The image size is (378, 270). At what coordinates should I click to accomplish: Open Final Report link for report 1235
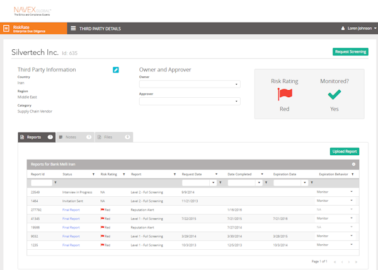point(71,245)
